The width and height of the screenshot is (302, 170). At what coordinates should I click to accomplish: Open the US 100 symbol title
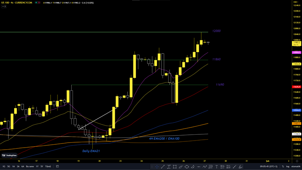tap(17, 3)
